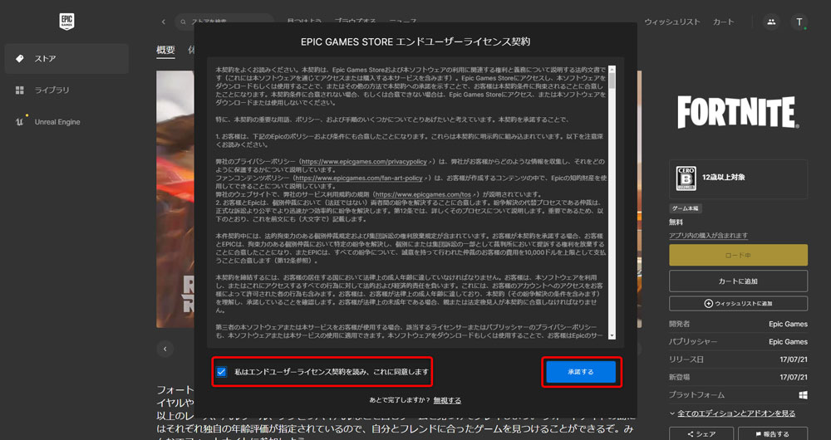Click the 新登場 date value

click(794, 378)
